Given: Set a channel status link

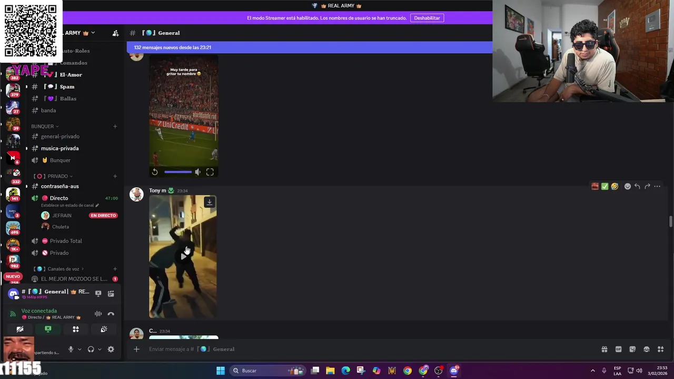Looking at the screenshot, I should point(70,205).
